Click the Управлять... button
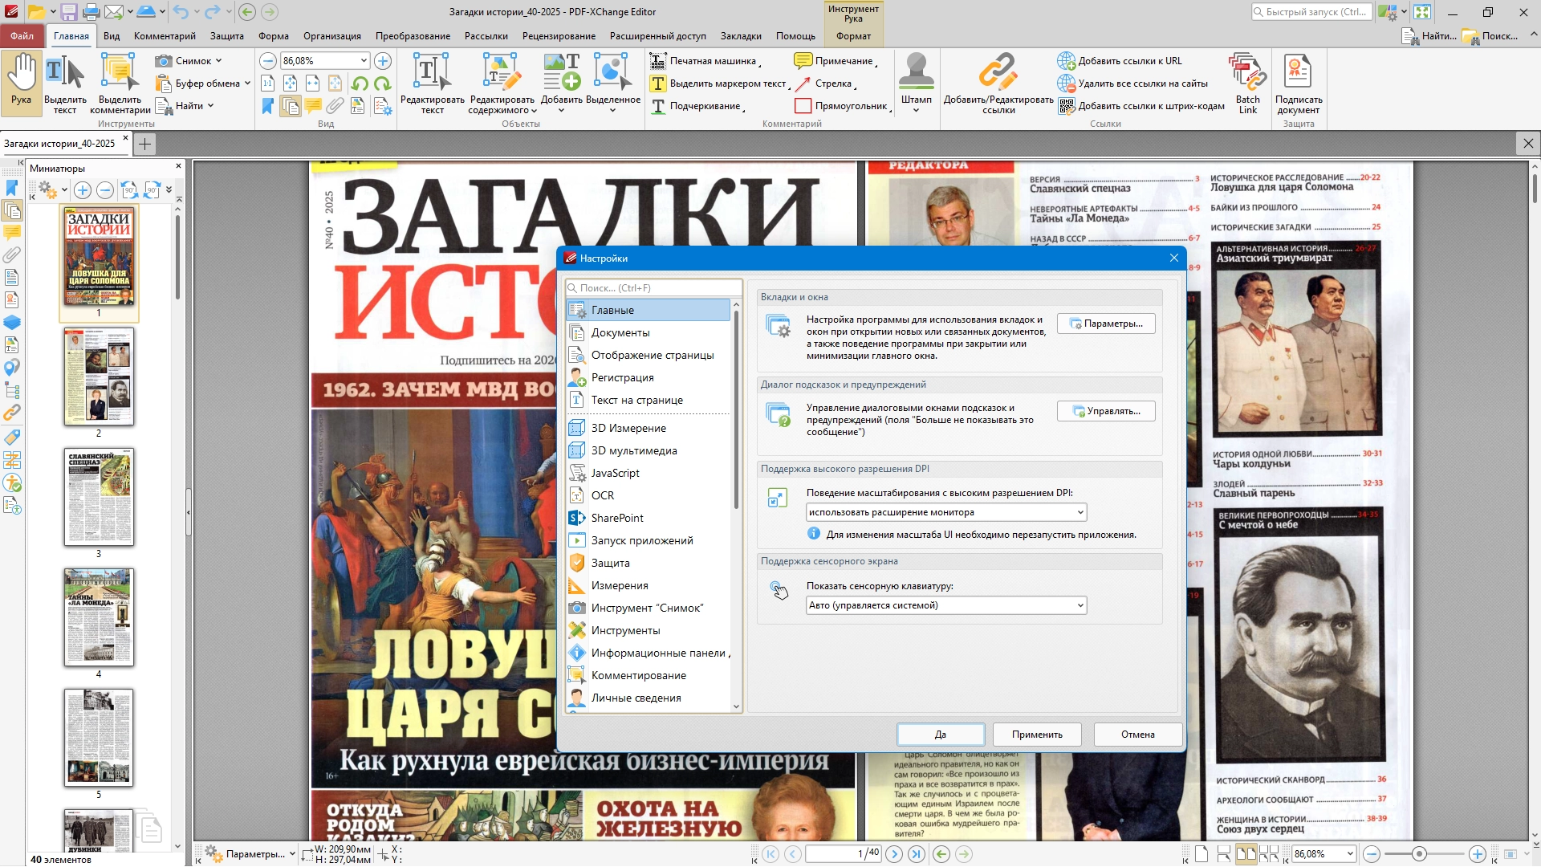 tap(1105, 411)
